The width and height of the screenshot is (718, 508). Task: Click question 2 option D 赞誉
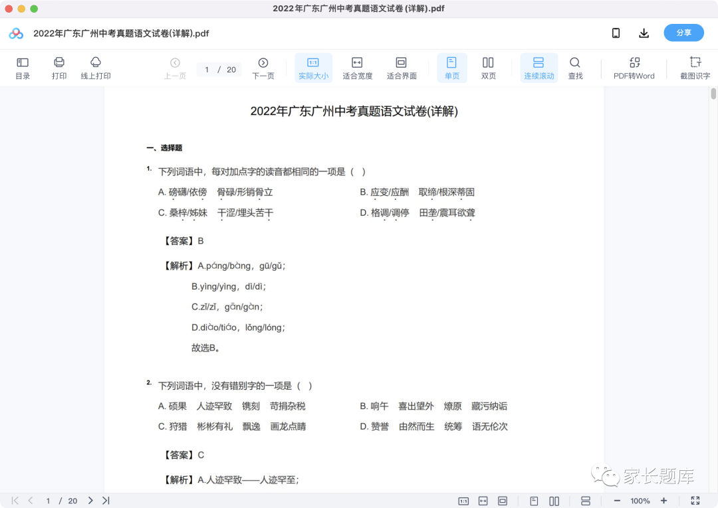click(374, 426)
